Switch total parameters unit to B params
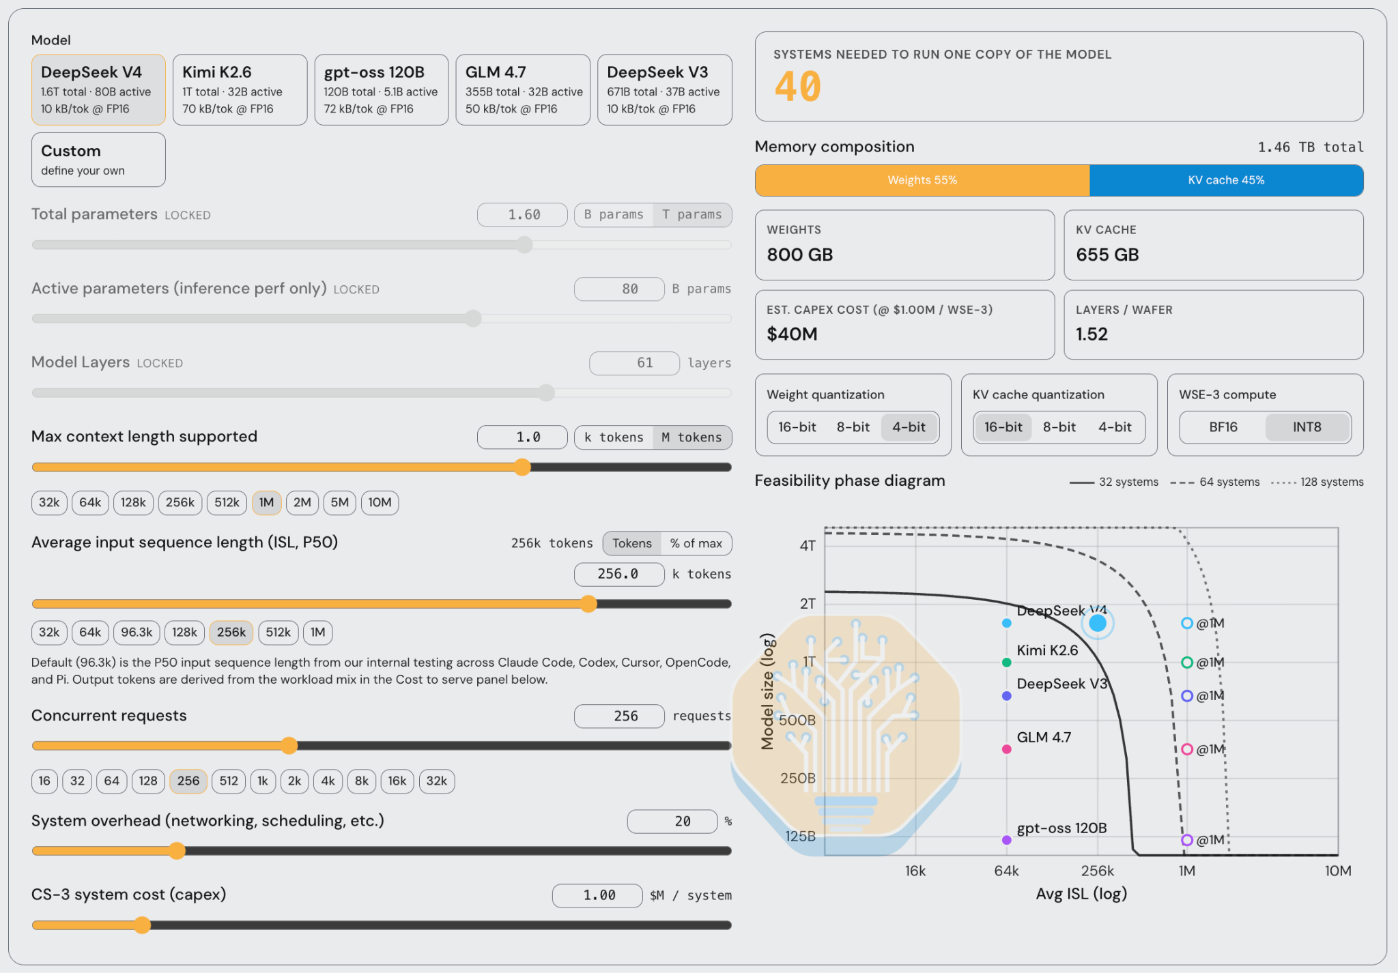1398x973 pixels. 613,215
